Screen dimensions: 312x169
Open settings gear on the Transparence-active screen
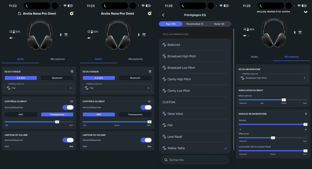[x=71, y=13]
